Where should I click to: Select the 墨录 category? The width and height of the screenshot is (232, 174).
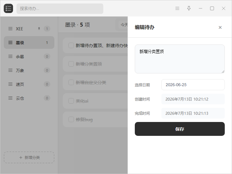29,42
